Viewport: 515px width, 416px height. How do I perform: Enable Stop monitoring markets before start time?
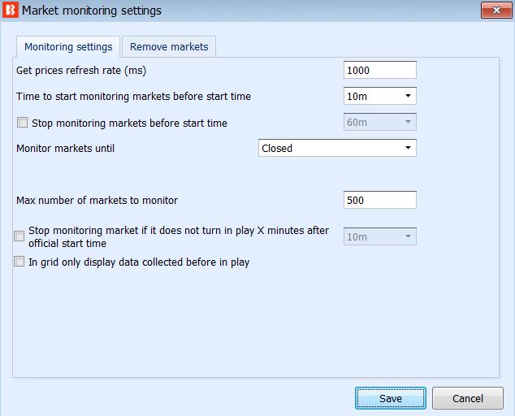22,123
